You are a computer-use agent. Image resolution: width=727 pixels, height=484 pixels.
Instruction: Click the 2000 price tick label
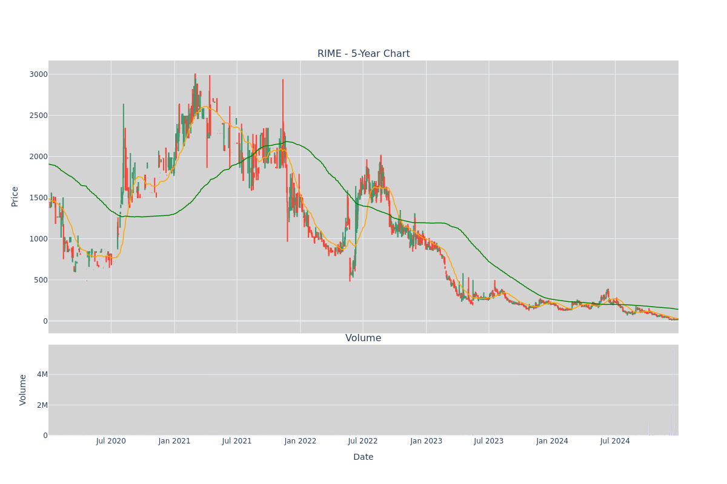point(39,157)
